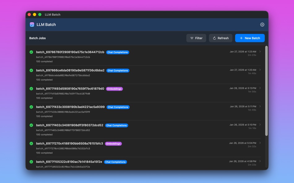
Task: Open batch_6977f402c34081908dff3f80372dcd52 title
Action: point(70,125)
